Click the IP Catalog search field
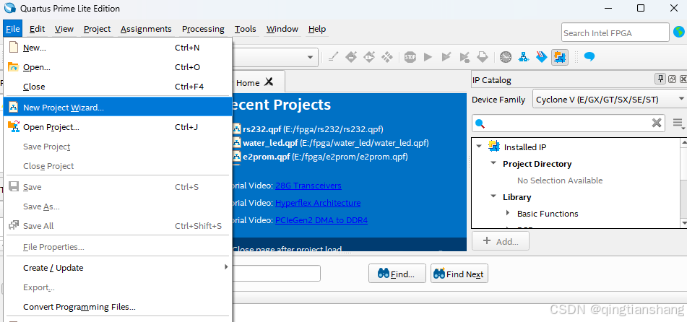 (x=569, y=123)
